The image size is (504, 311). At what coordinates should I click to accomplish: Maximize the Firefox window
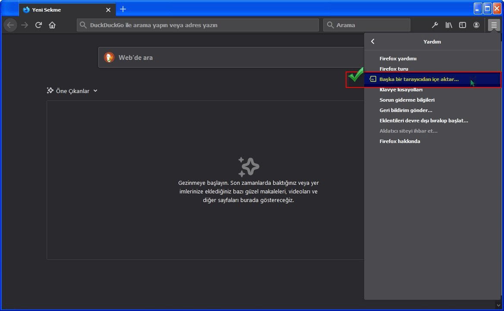click(487, 9)
